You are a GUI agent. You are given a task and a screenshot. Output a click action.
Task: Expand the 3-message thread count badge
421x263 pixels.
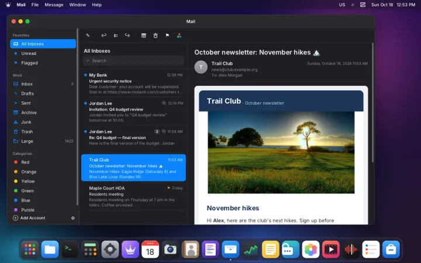click(x=157, y=131)
